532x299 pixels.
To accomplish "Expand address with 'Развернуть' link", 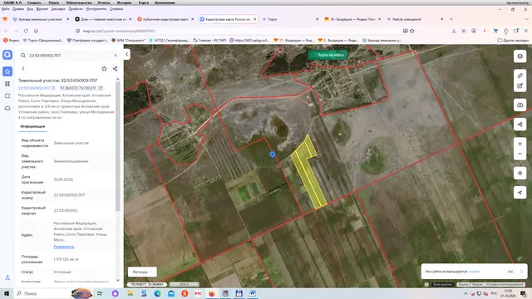I will tap(64, 247).
